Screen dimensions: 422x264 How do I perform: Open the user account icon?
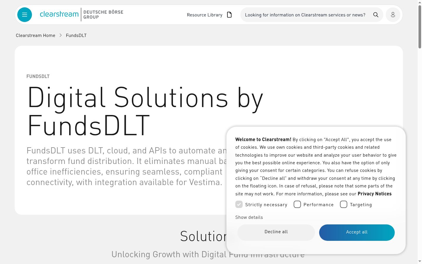[393, 15]
